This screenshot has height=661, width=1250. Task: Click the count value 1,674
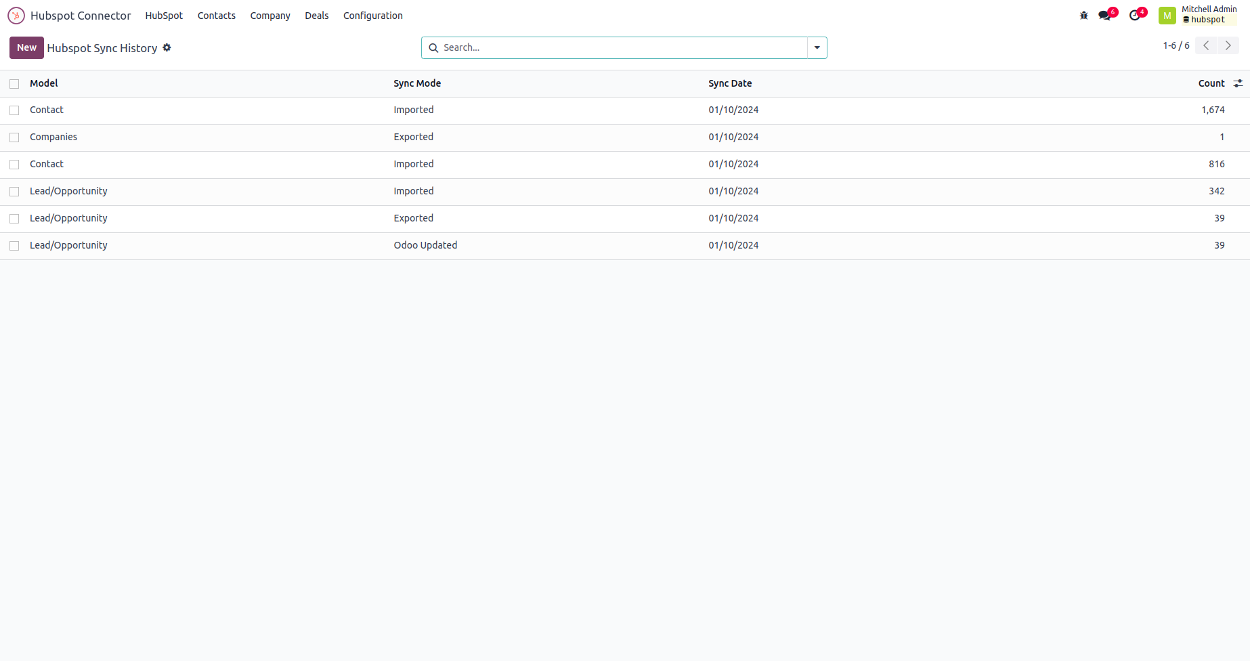click(x=1213, y=110)
